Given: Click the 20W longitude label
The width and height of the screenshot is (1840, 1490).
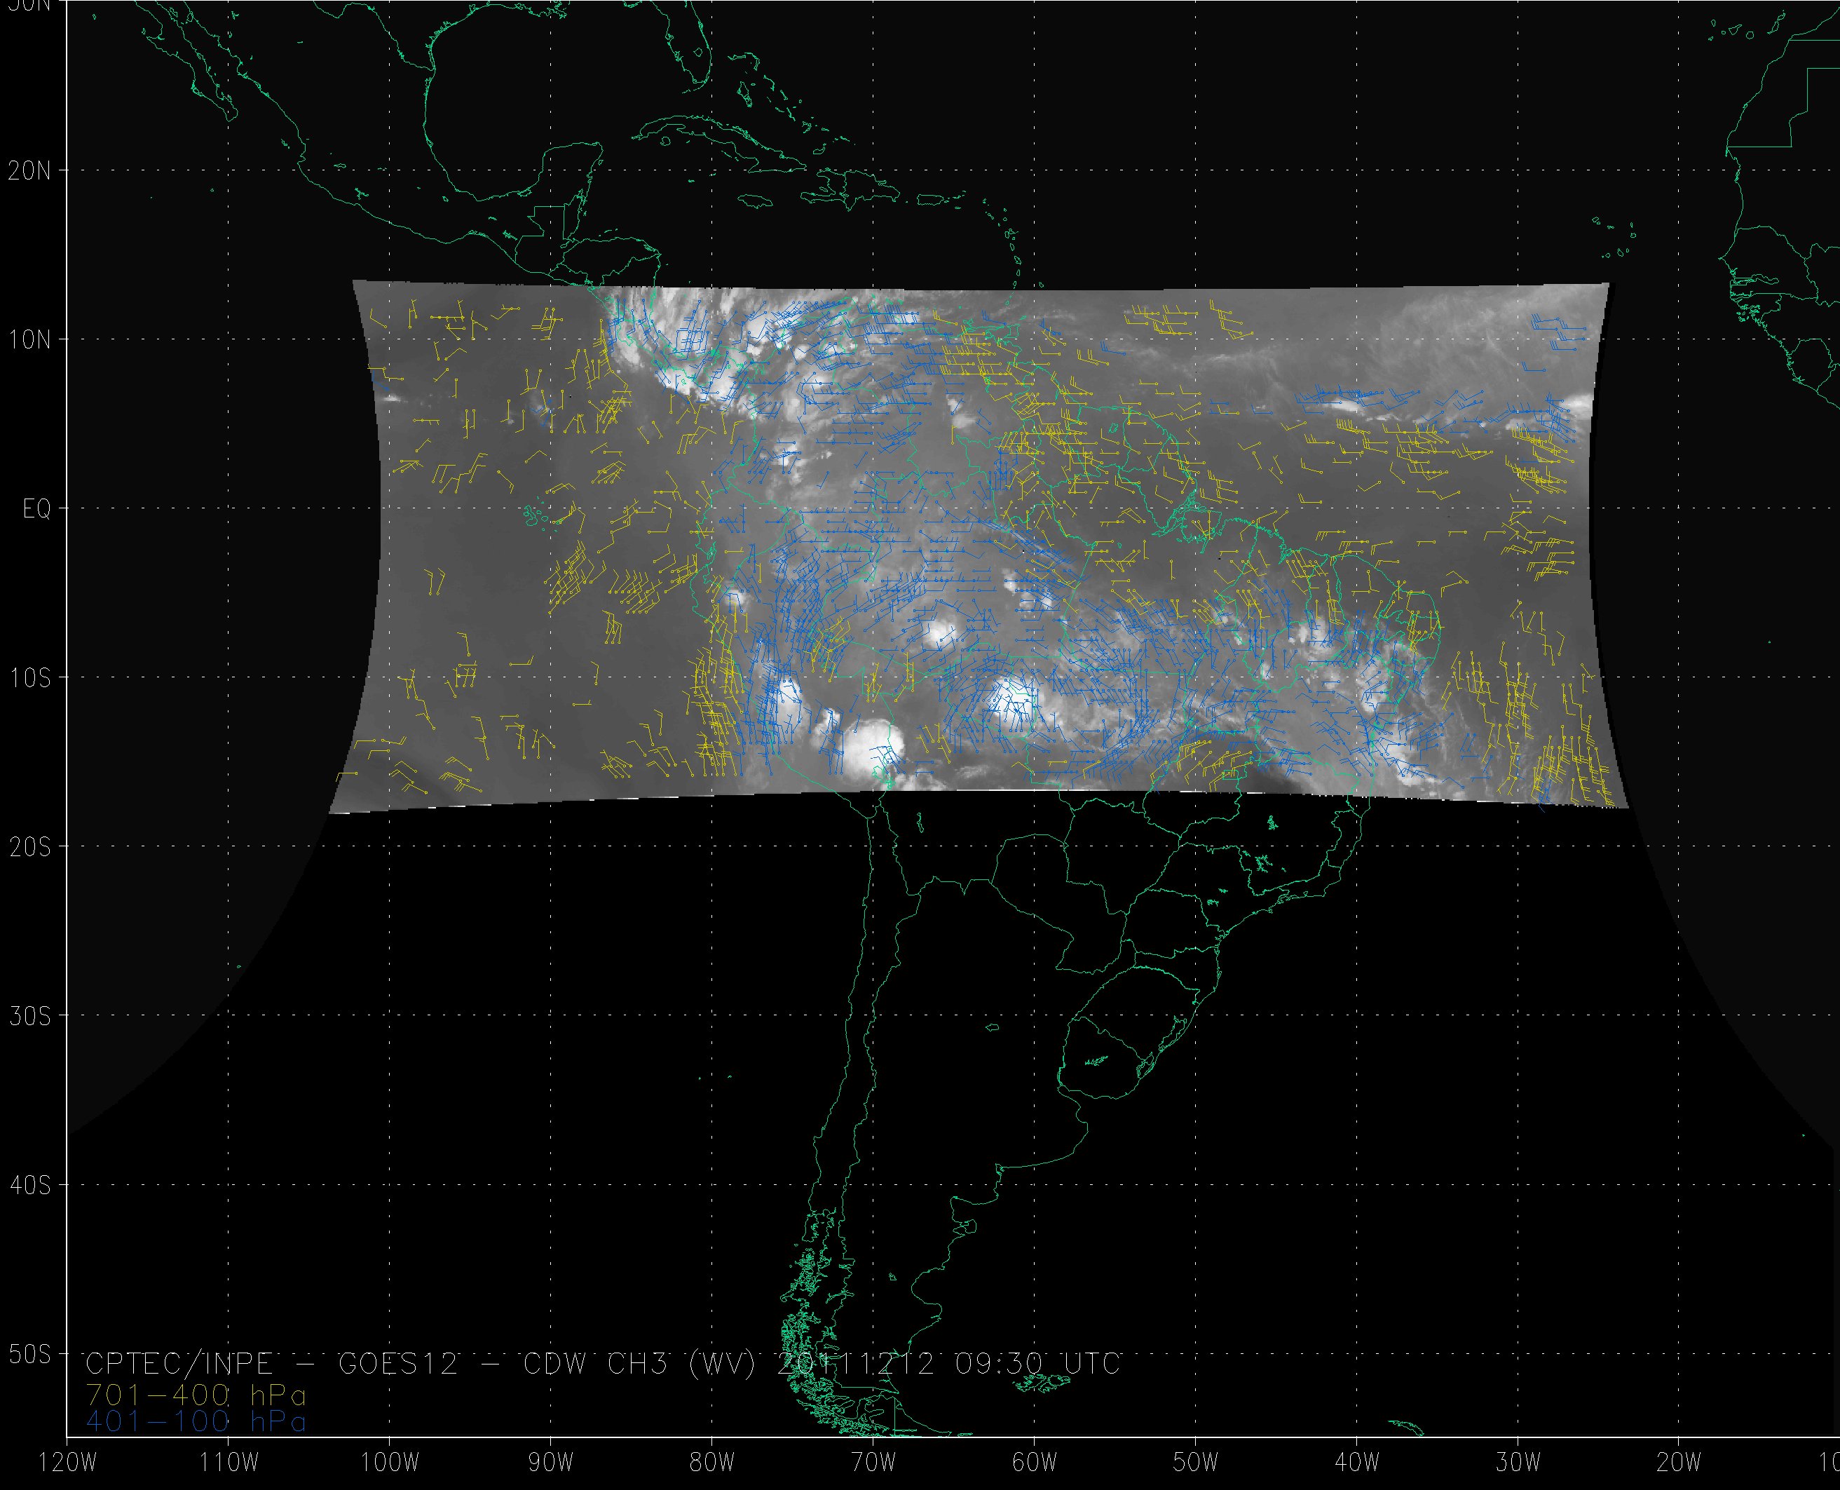Looking at the screenshot, I should tap(1679, 1463).
